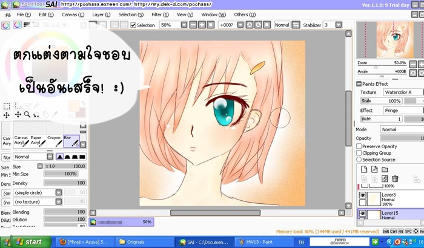Open the Texture Watercolor A dropdown
The width and height of the screenshot is (424, 248).
pos(403,92)
